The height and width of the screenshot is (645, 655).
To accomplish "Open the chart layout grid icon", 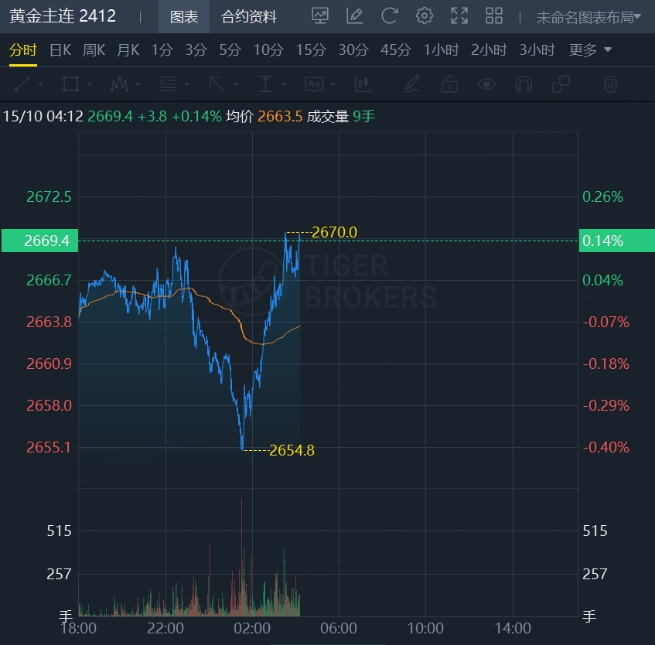I will point(493,16).
